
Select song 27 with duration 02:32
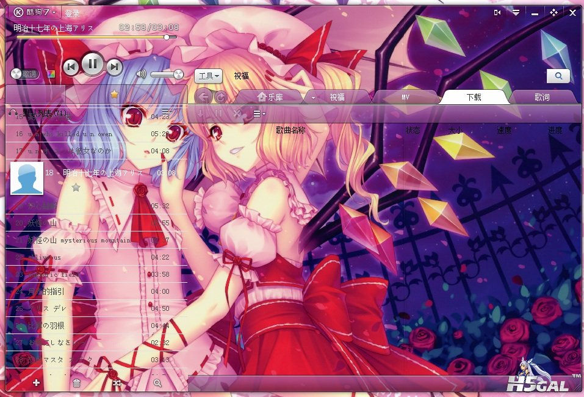96,343
